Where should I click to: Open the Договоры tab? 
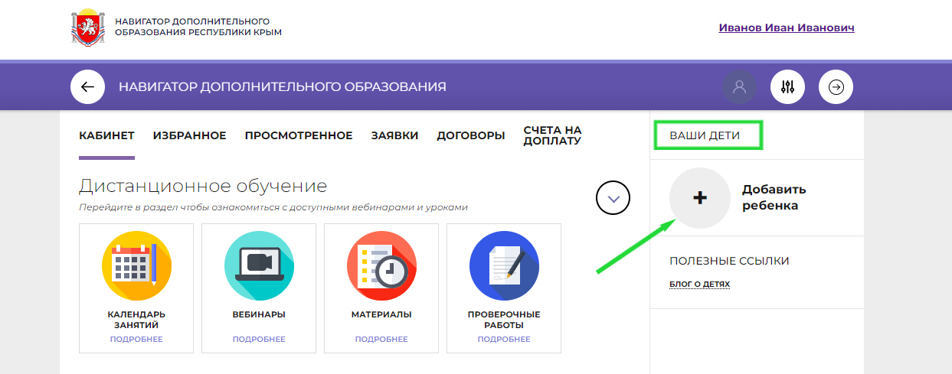(470, 135)
